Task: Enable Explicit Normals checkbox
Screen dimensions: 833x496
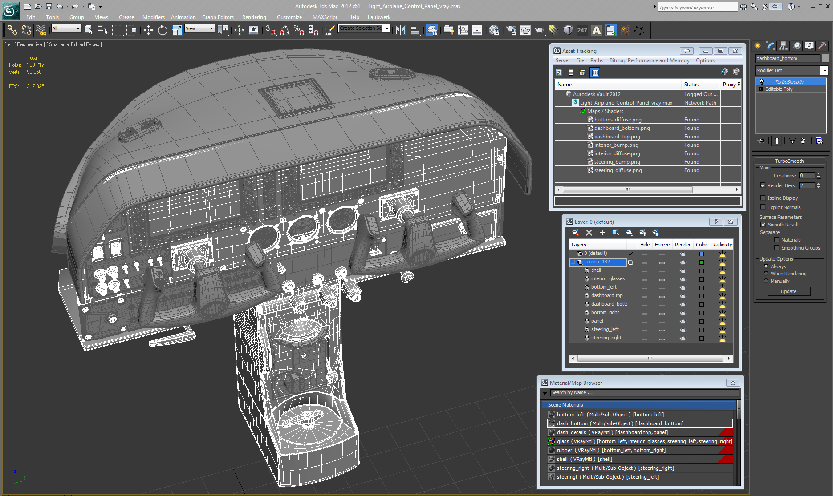Action: pyautogui.click(x=763, y=207)
